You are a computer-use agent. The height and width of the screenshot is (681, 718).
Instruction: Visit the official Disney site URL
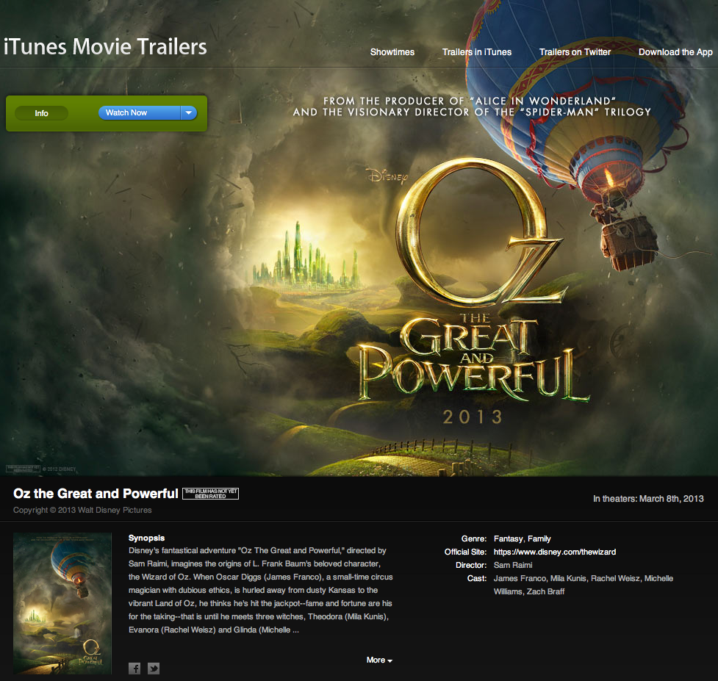(x=555, y=552)
